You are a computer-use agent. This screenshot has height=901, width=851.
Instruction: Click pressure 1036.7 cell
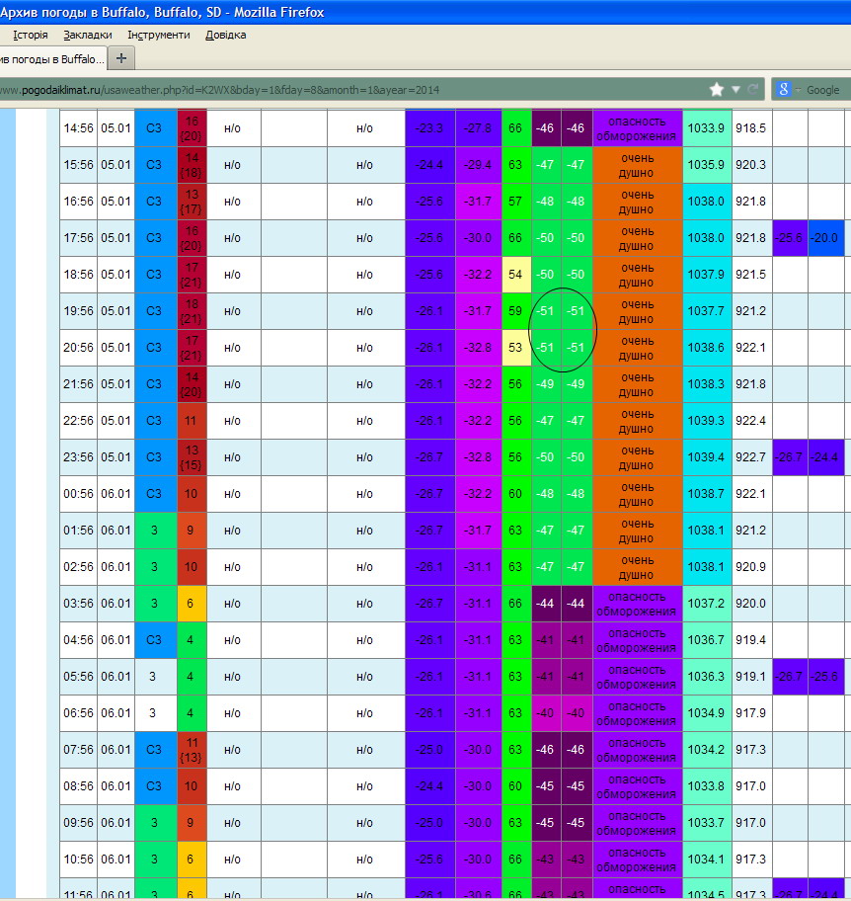[x=706, y=640]
